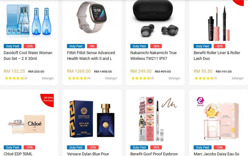Click the Duty Paid badge on Davidoff
248x156 pixels.
(13, 46)
